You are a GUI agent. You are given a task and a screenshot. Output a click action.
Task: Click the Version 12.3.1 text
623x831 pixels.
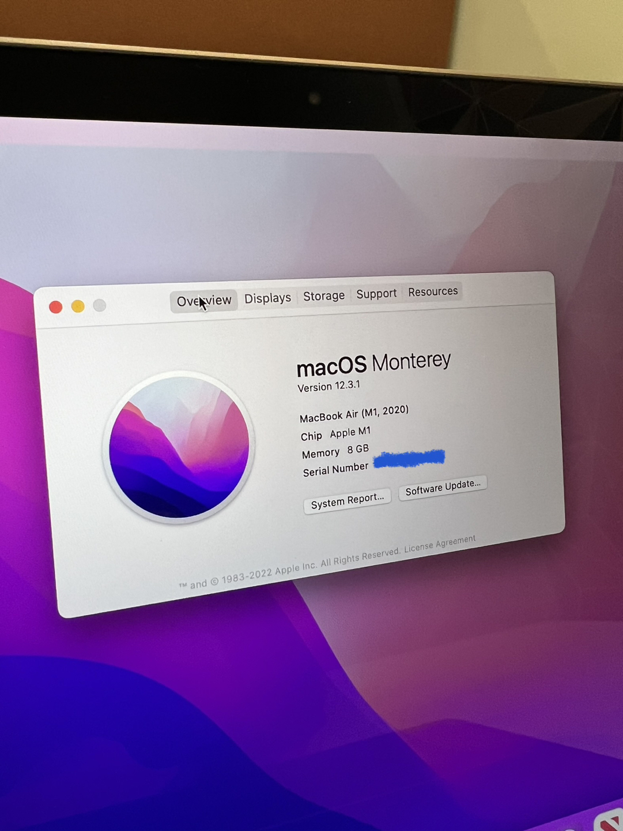point(329,386)
